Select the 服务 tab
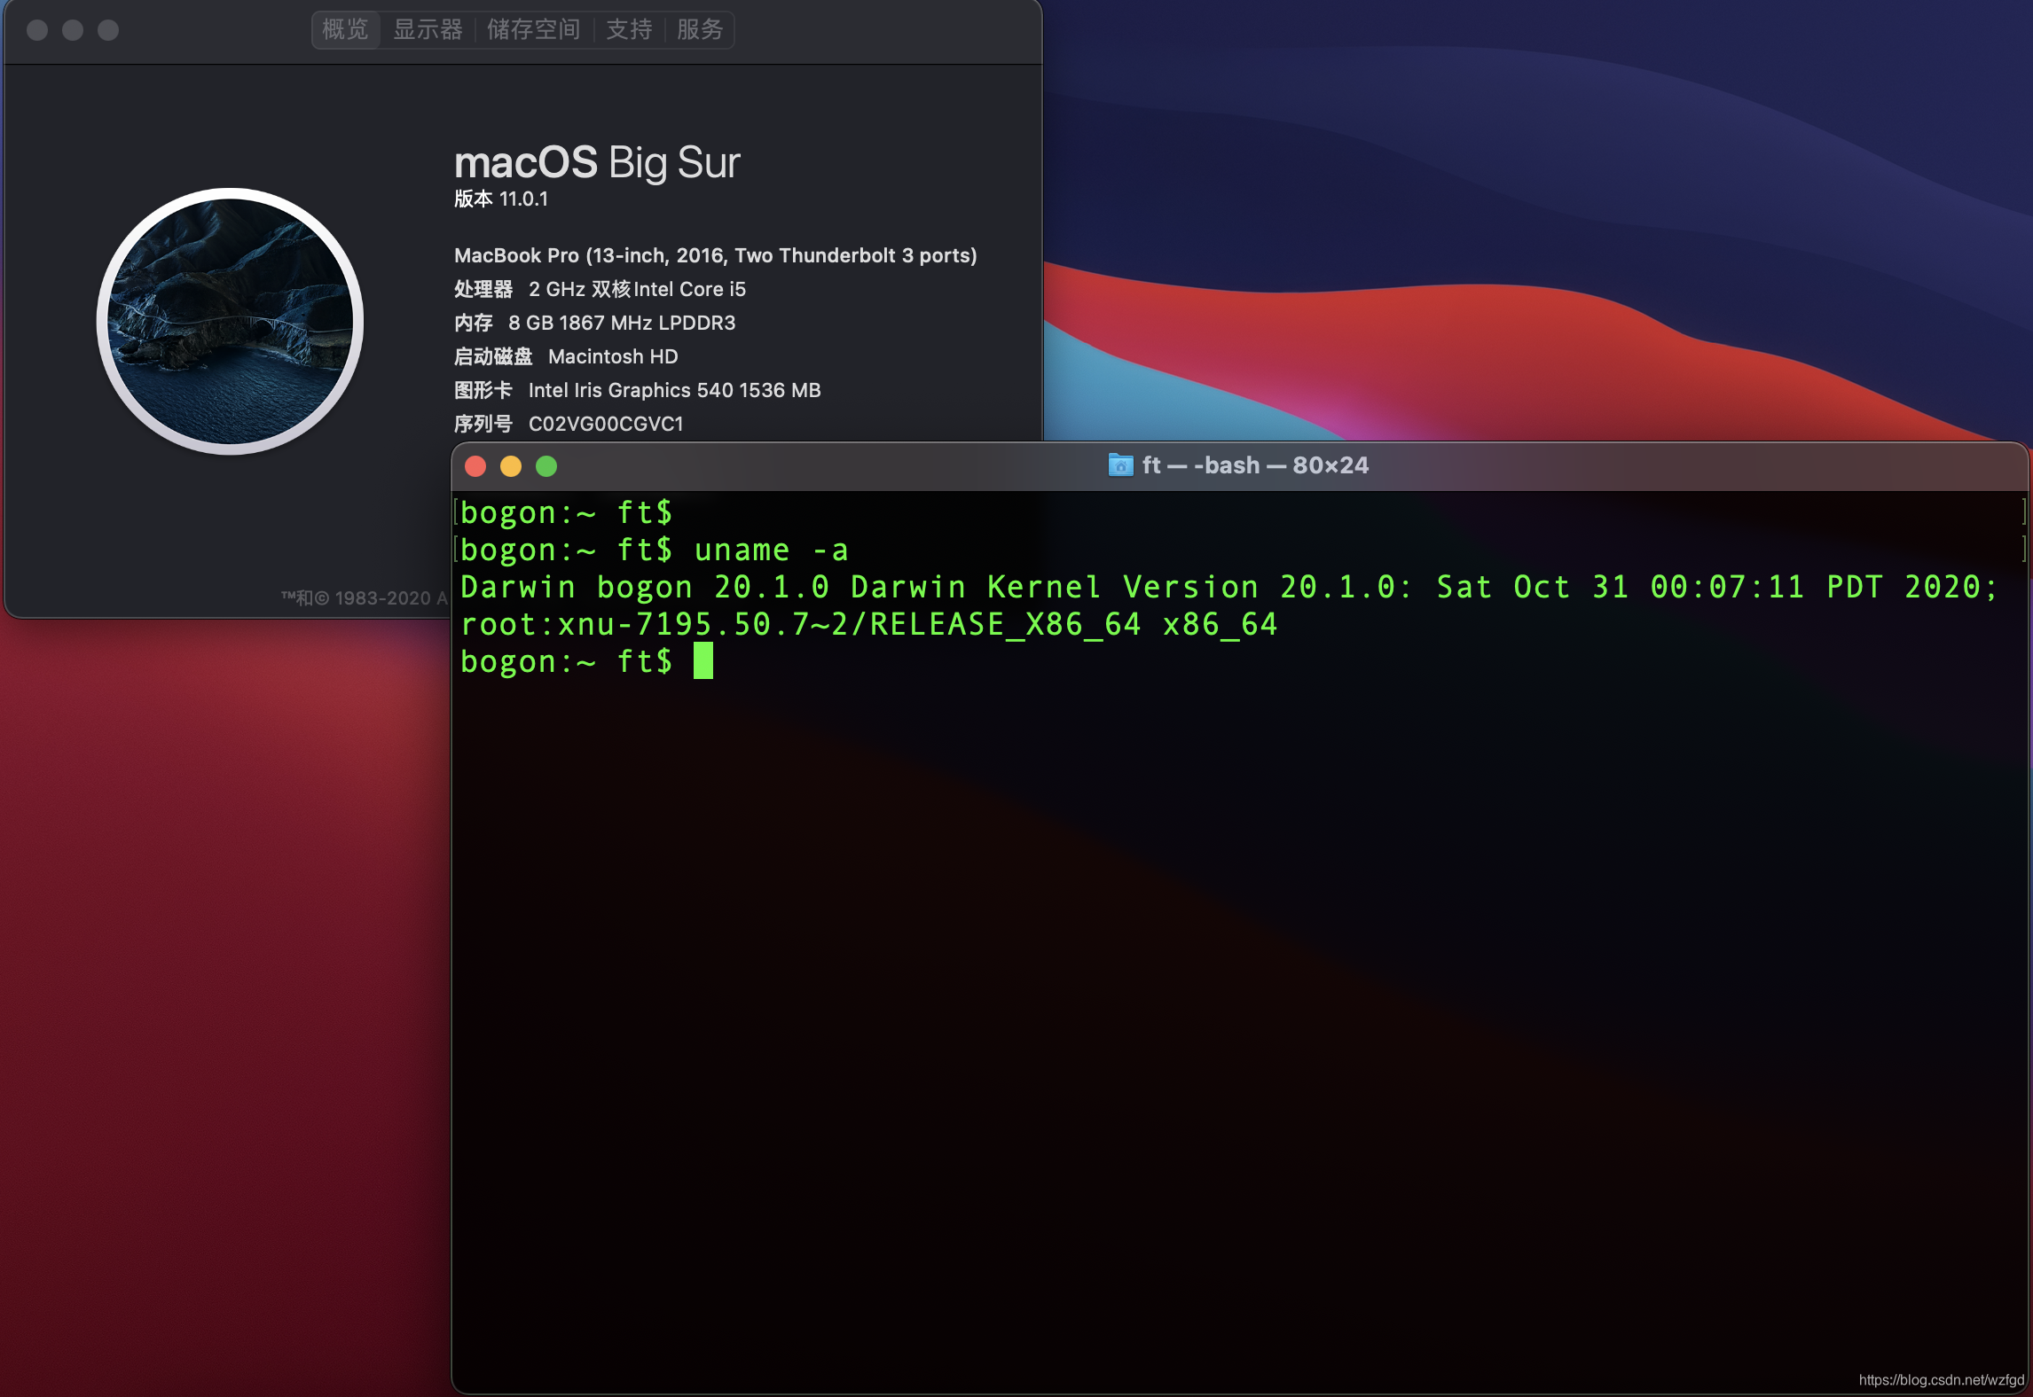 700,29
